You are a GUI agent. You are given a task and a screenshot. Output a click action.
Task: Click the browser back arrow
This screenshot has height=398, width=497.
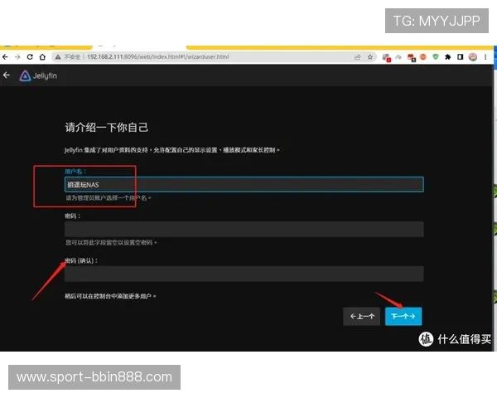[6, 57]
